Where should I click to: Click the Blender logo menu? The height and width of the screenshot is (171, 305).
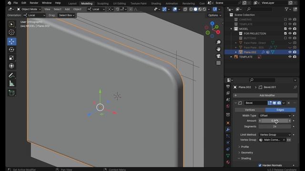[9, 3]
